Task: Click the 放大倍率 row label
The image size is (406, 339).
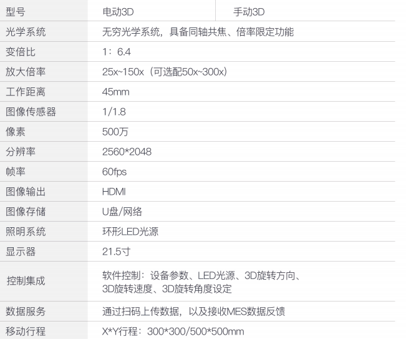Action: pos(26,72)
